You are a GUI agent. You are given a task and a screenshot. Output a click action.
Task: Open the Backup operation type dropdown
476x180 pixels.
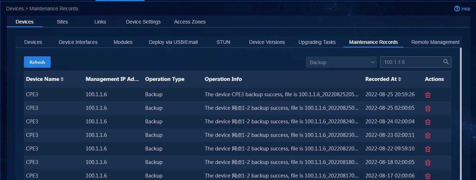341,62
